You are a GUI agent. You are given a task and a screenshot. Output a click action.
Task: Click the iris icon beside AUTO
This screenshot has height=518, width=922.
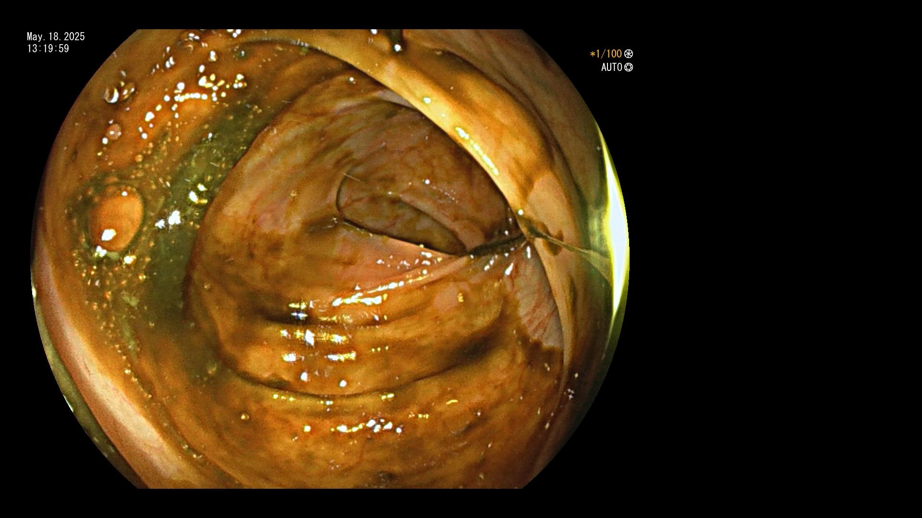[629, 67]
